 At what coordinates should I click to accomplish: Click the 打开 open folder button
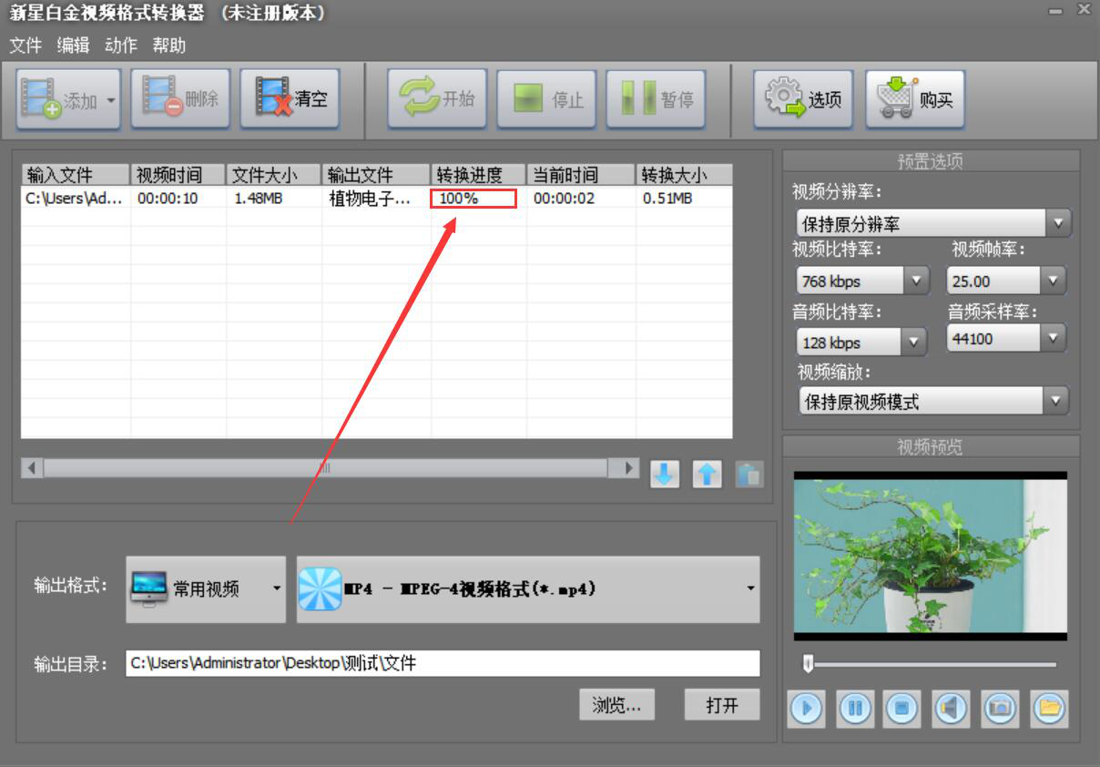coord(722,704)
